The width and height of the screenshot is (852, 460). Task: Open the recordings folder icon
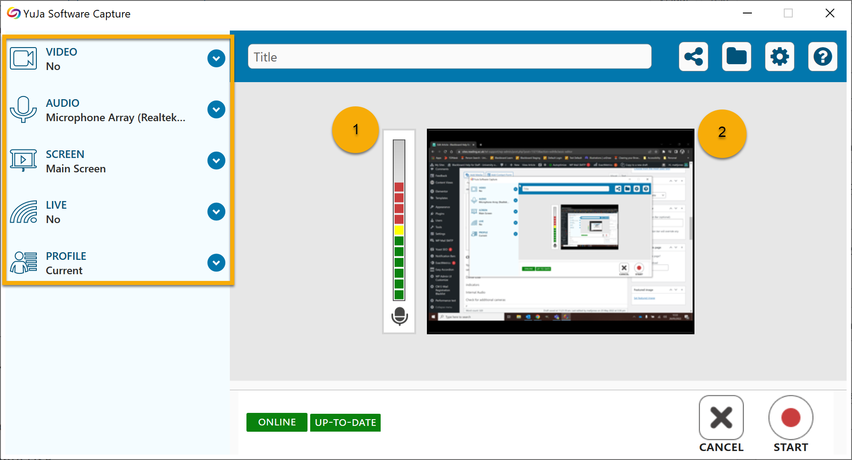coord(736,57)
